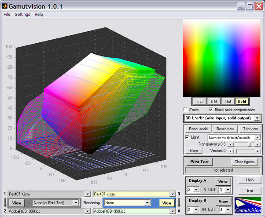Click the Rendering label
The image size is (265, 217).
pos(92,202)
